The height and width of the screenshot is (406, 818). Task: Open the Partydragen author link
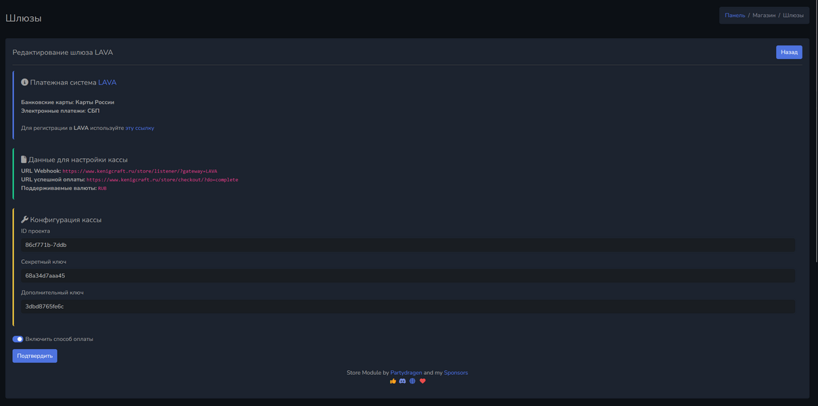point(406,373)
